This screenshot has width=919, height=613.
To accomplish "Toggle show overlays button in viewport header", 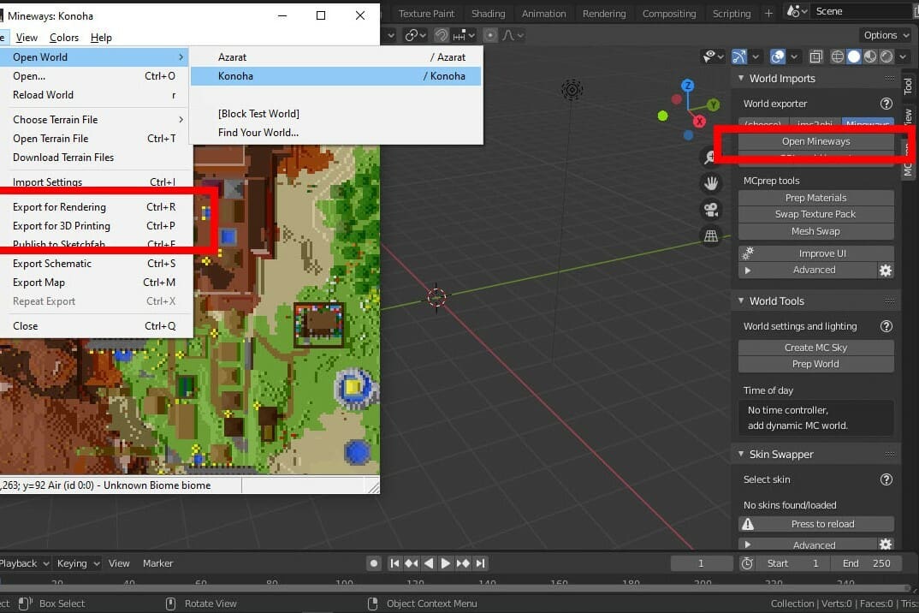I will point(778,57).
